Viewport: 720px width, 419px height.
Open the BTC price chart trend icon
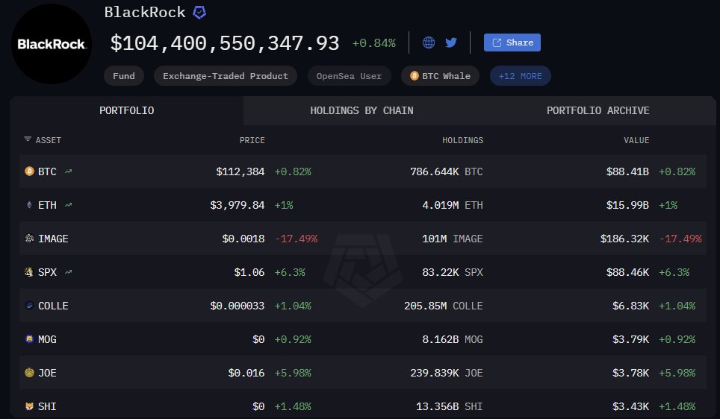[69, 171]
